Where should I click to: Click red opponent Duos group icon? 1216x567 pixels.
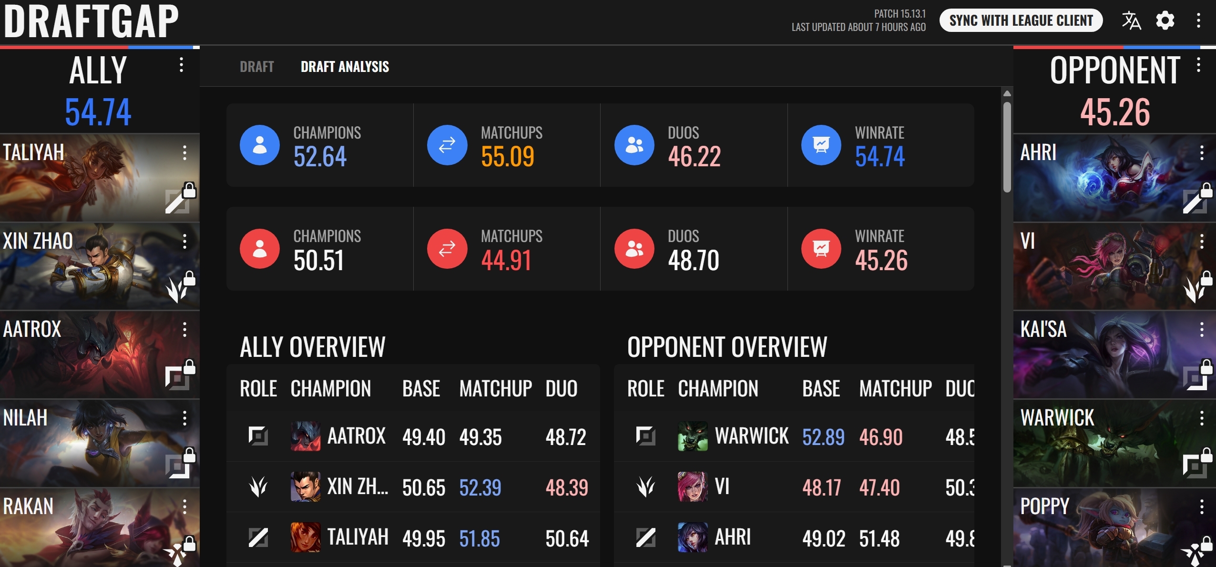(634, 249)
